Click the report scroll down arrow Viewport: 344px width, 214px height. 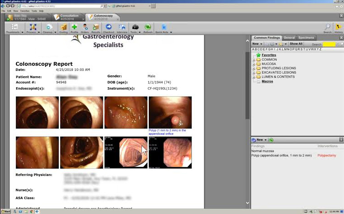tap(248, 203)
